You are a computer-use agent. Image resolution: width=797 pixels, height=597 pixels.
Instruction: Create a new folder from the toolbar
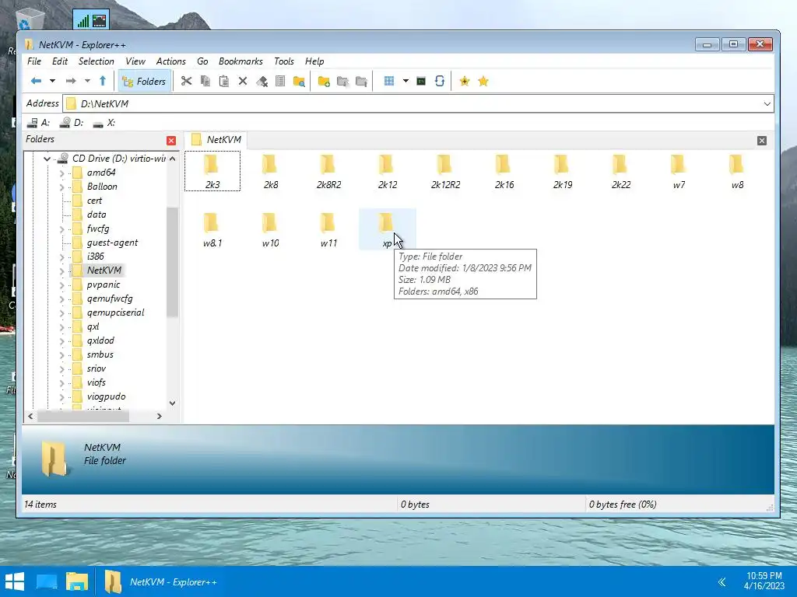pos(324,81)
